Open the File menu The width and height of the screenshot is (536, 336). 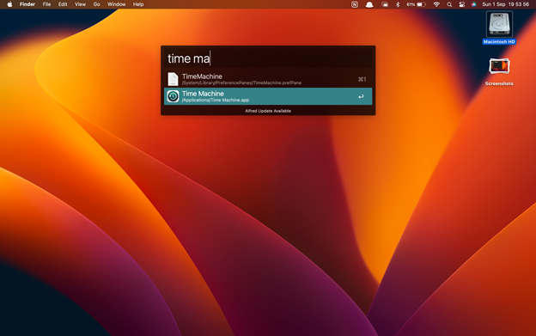pos(46,4)
